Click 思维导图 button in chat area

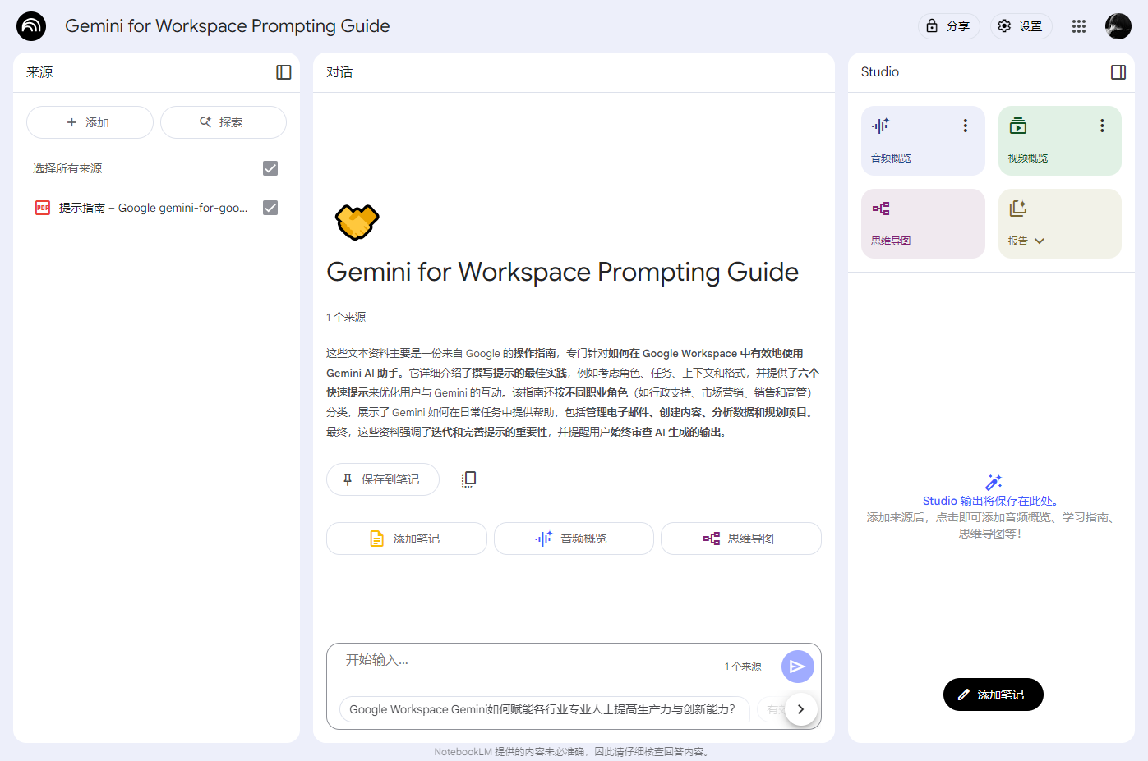pos(741,539)
